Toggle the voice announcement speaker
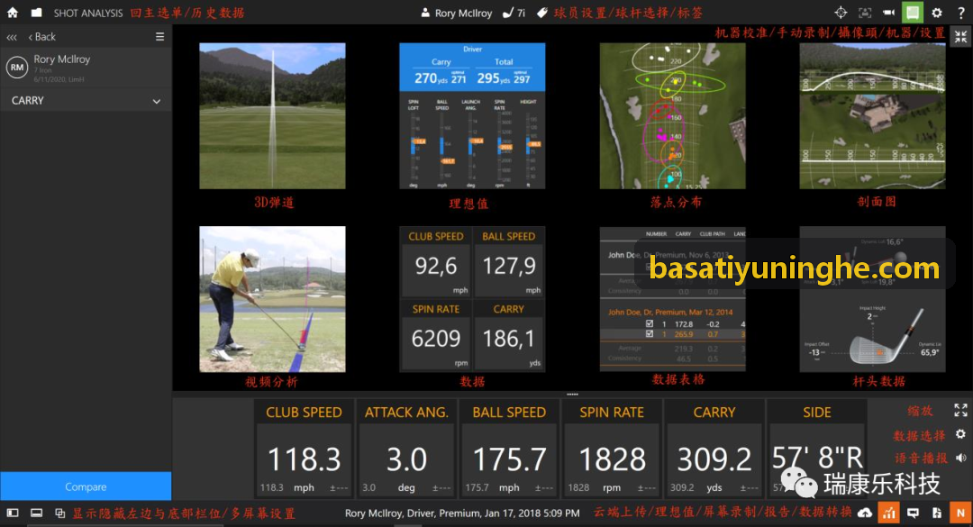The image size is (973, 527). click(960, 459)
